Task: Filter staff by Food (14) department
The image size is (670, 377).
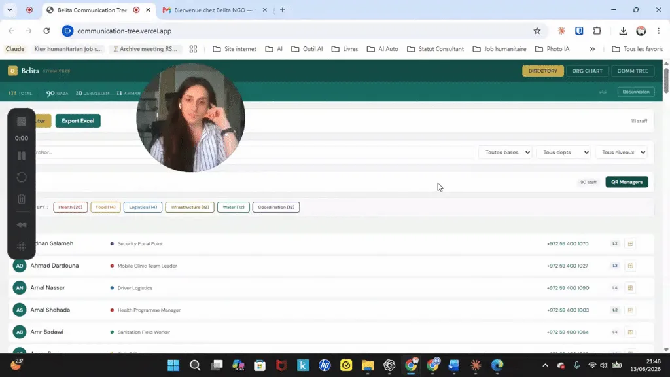Action: pyautogui.click(x=105, y=207)
